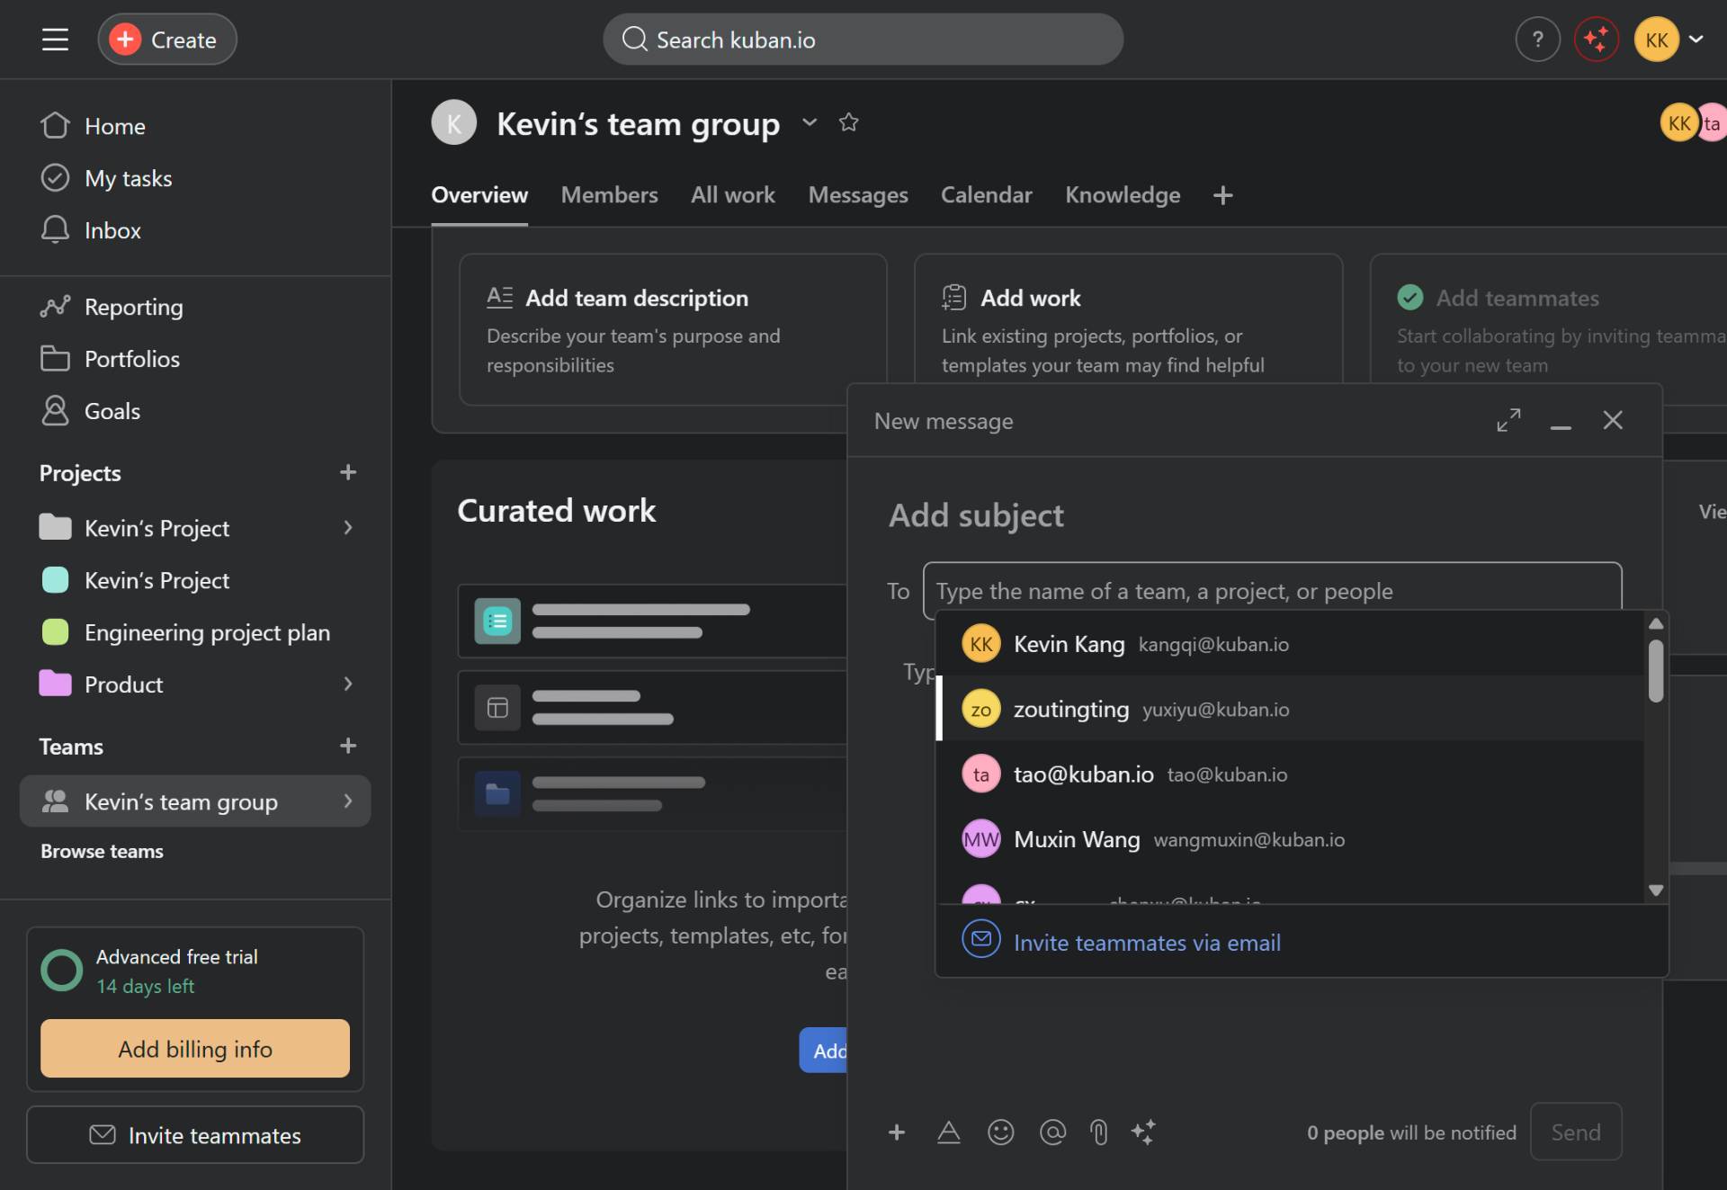Click the scroll up arrow in recipient list
The height and width of the screenshot is (1190, 1727).
pyautogui.click(x=1656, y=623)
